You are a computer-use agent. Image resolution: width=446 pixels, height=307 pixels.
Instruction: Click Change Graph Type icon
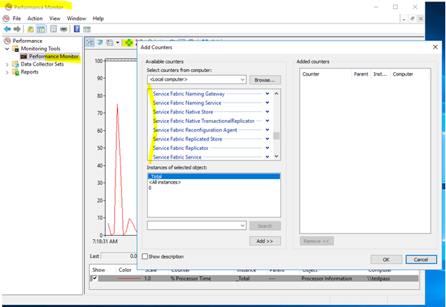110,43
